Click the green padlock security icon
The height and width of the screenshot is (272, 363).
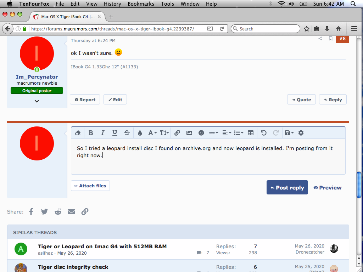24,29
